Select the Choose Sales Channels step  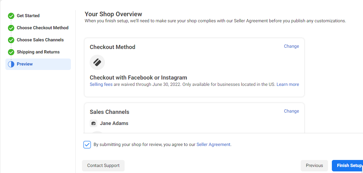(40, 40)
